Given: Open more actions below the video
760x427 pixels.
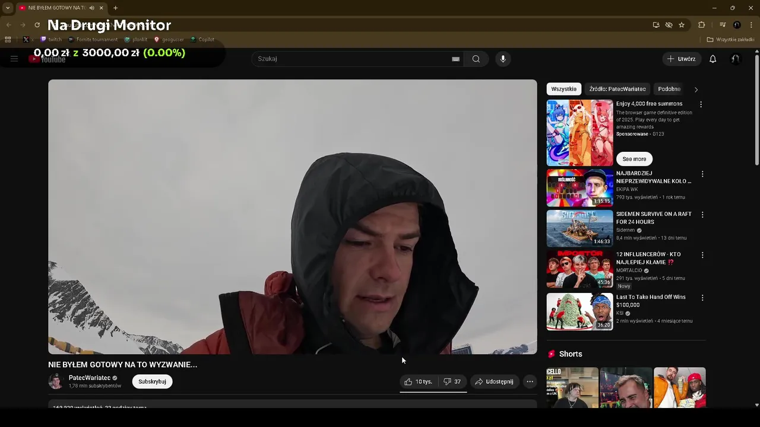Looking at the screenshot, I should click(x=530, y=381).
